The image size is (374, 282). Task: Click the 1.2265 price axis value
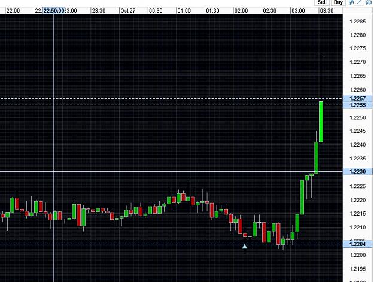(357, 76)
